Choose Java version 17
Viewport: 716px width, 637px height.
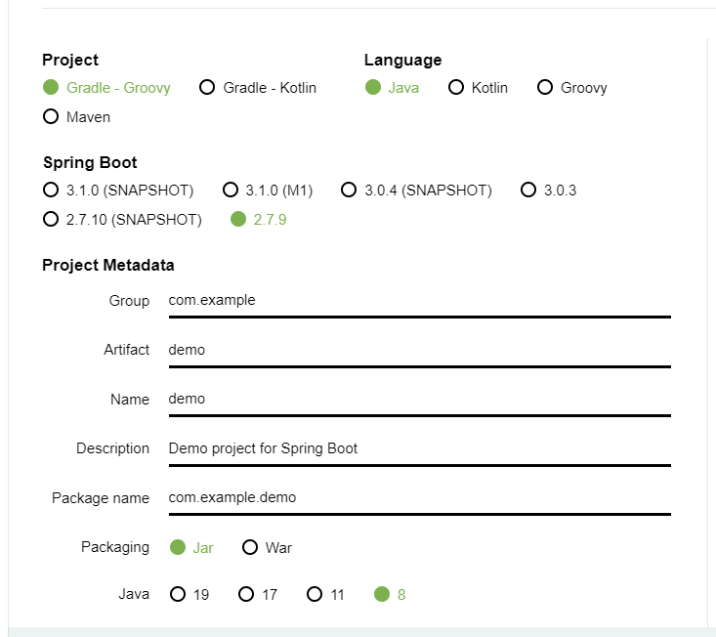258,595
